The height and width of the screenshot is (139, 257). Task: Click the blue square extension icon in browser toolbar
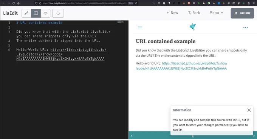(219, 3)
